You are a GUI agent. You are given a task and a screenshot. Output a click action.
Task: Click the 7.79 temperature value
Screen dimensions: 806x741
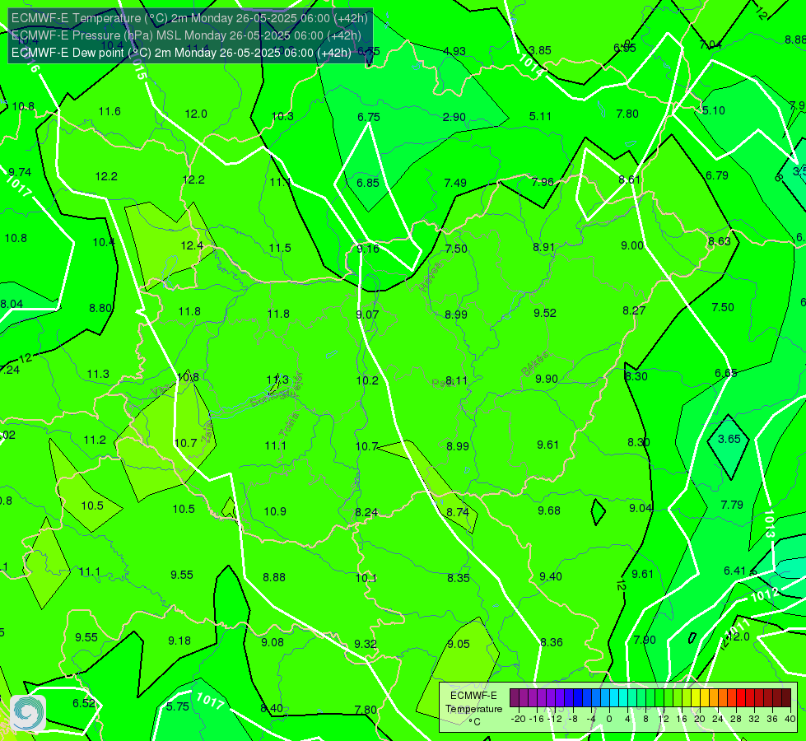pos(731,505)
